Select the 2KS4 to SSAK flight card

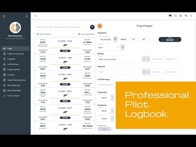65,79
